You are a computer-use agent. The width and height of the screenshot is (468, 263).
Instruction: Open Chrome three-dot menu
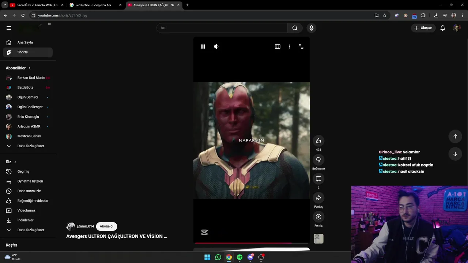tap(463, 15)
